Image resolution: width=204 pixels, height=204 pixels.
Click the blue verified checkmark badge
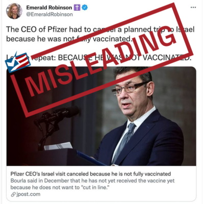[85, 8]
